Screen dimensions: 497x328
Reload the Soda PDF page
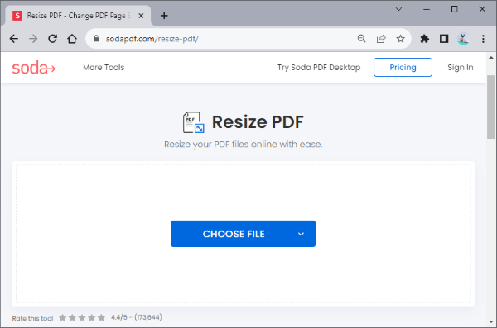(x=53, y=39)
